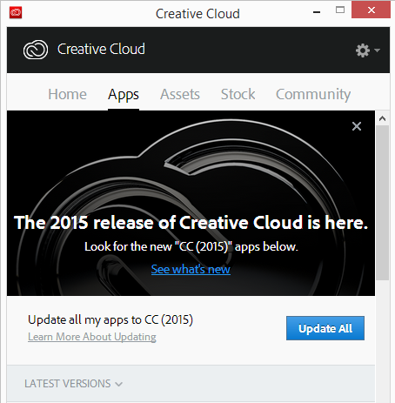Open the Assets tab
Image resolution: width=395 pixels, height=403 pixels.
tap(180, 94)
